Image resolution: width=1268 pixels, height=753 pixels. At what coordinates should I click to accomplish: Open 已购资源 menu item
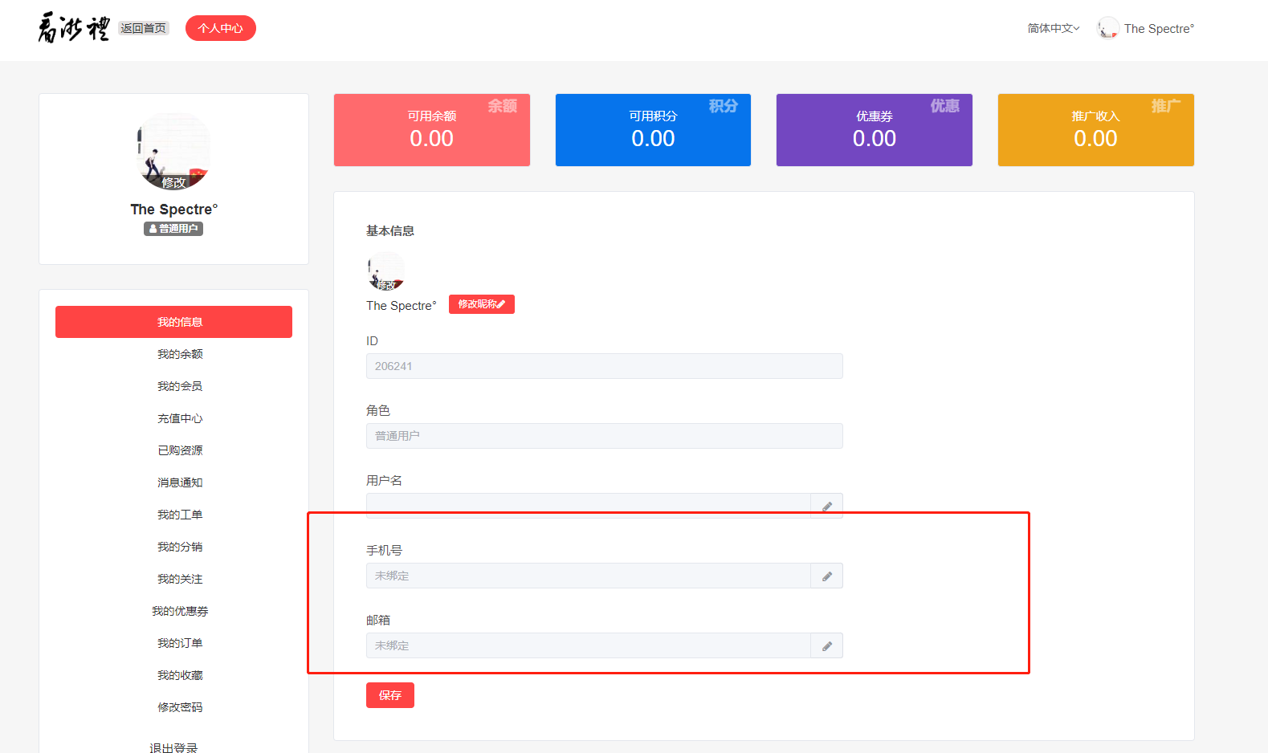click(x=180, y=450)
